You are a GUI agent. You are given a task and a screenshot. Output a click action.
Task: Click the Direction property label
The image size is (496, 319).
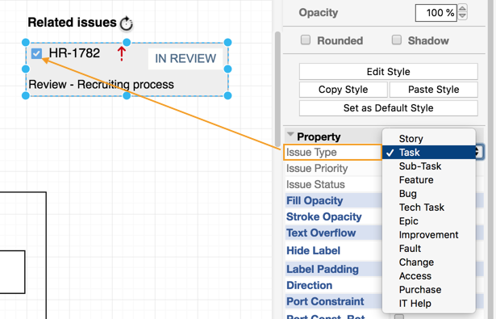[x=310, y=285]
